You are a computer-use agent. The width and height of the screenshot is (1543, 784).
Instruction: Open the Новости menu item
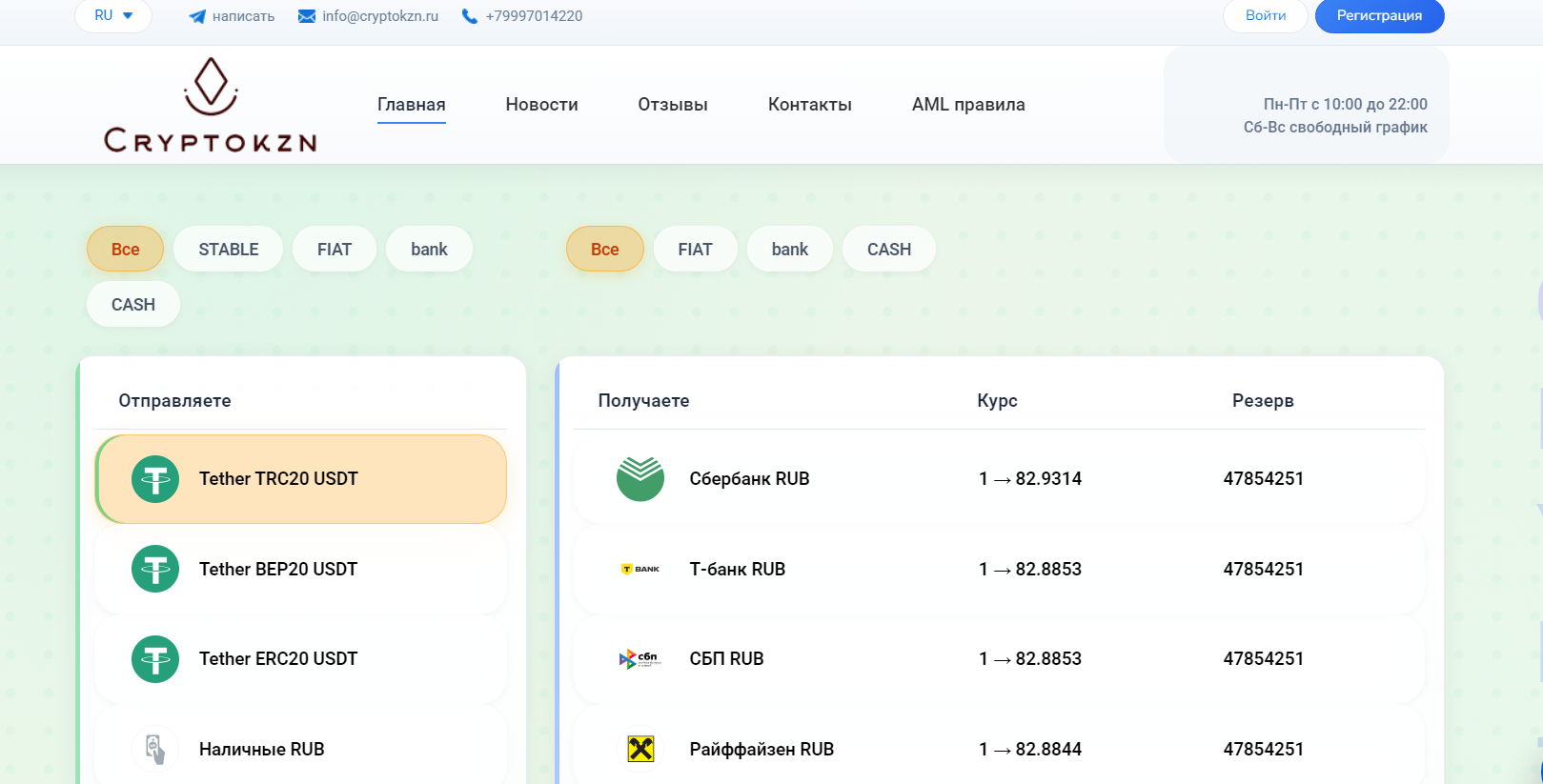click(x=541, y=105)
